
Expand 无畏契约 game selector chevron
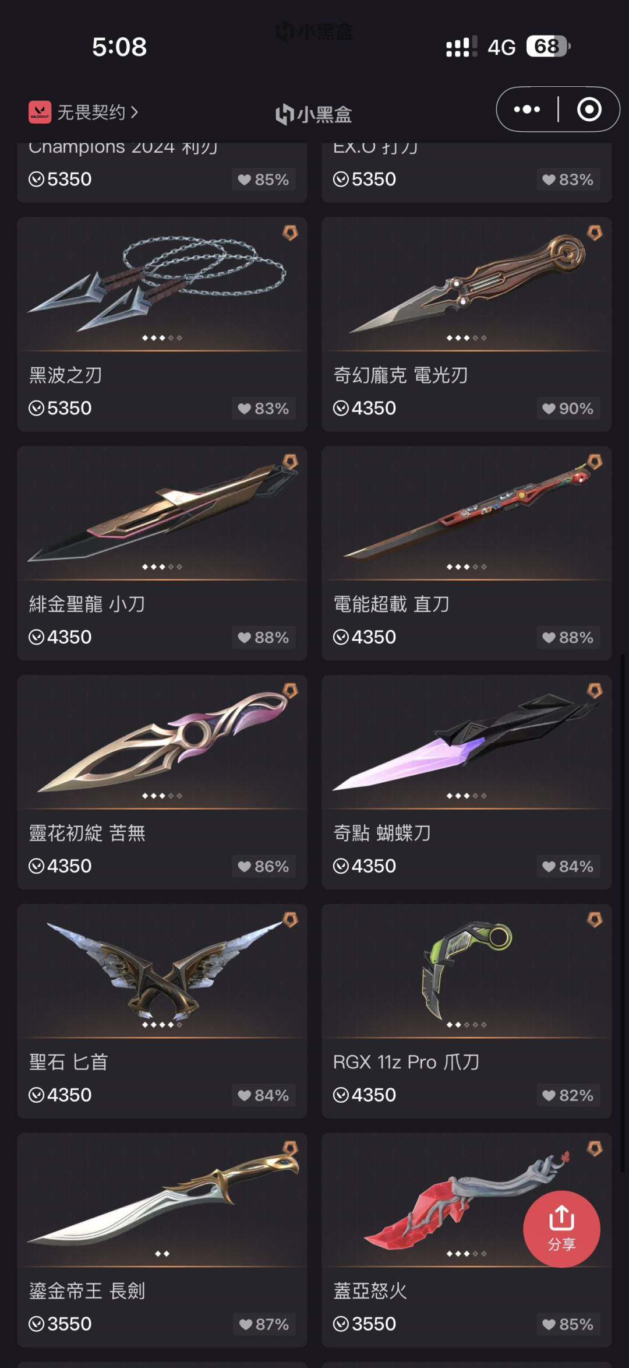click(135, 112)
